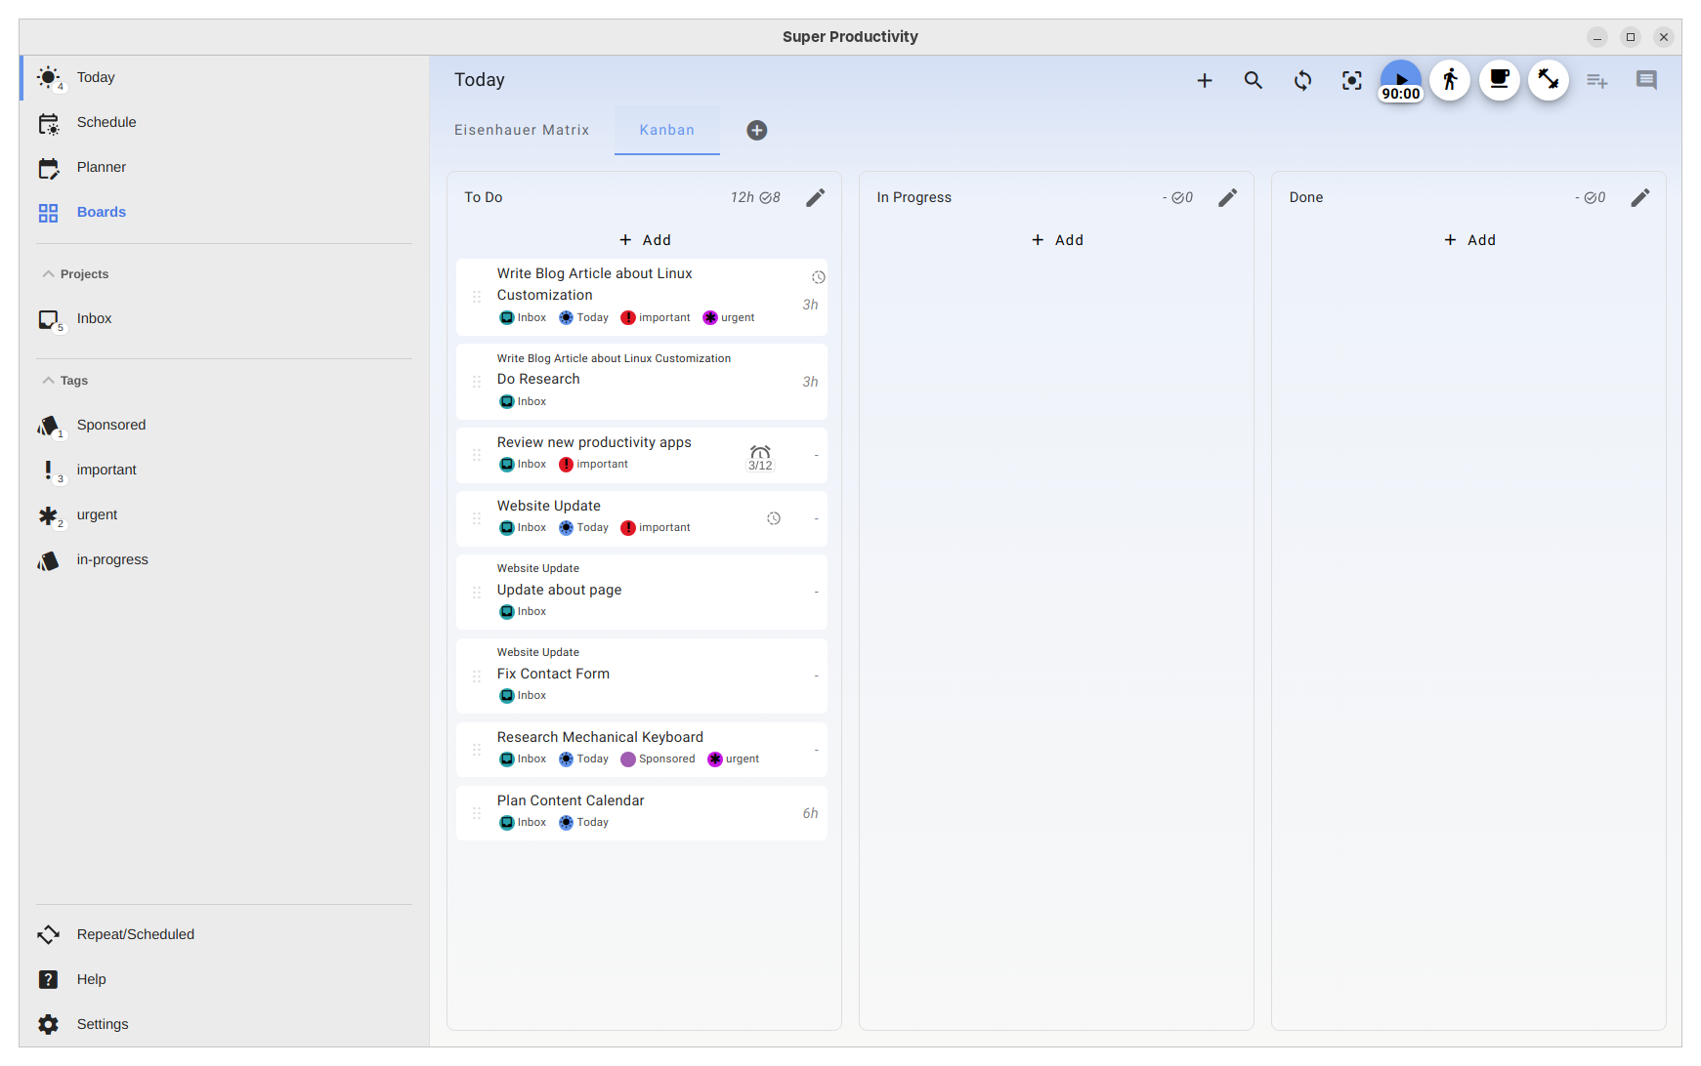Click the 3/12 alarm icon on Review apps task
This screenshot has height=1066, width=1701.
760,458
